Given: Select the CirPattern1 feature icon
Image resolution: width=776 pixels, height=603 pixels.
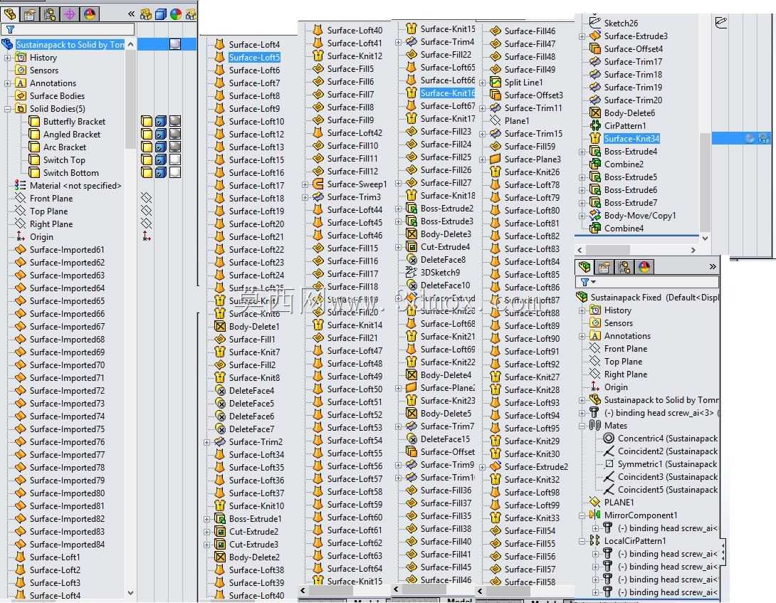Looking at the screenshot, I should coord(595,126).
